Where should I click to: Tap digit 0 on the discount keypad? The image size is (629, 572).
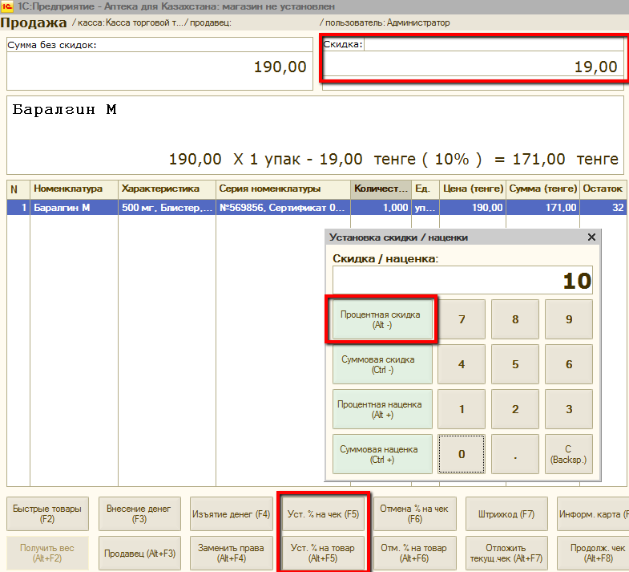coord(462,454)
